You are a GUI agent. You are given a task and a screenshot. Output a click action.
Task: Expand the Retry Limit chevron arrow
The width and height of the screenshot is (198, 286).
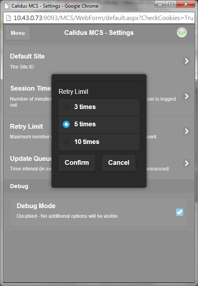coord(186,131)
